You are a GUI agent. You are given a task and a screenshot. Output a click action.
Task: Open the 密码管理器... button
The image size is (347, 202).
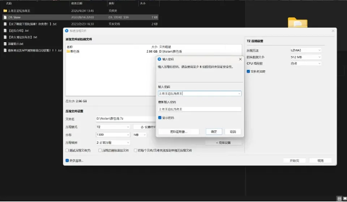[179, 132]
